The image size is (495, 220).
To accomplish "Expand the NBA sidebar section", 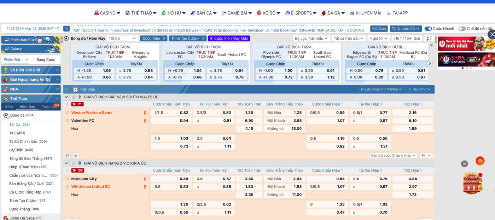I will pyautogui.click(x=31, y=89).
